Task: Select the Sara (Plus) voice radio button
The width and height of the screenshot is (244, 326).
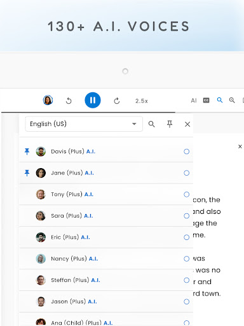Action: pyautogui.click(x=186, y=216)
